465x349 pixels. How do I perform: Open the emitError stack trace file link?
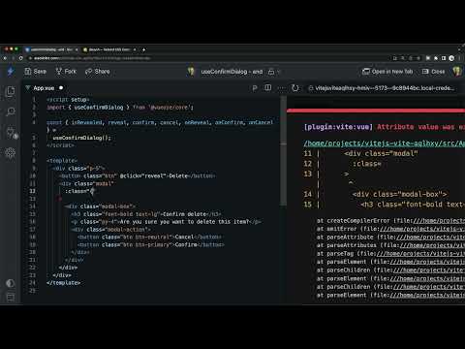tap(422, 229)
